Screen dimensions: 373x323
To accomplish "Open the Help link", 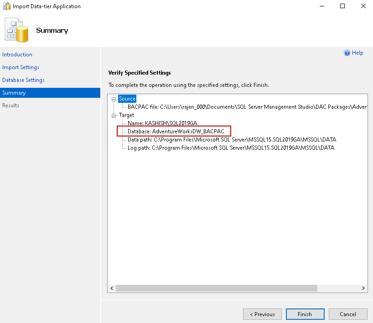I will coord(357,53).
